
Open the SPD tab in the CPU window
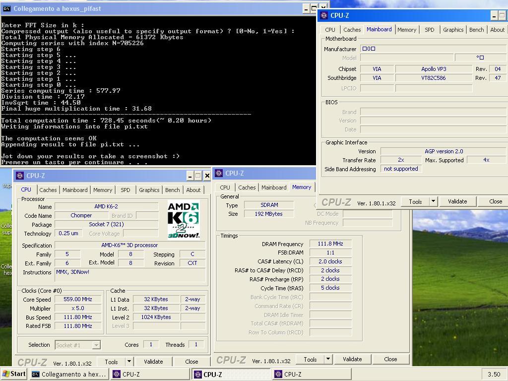tap(126, 190)
